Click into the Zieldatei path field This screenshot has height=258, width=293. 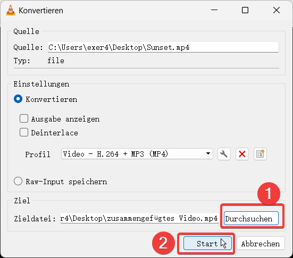coord(139,218)
